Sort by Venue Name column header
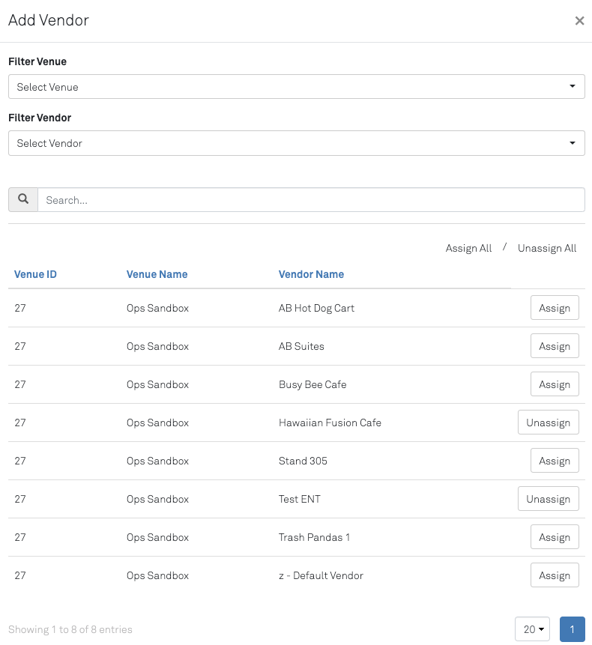 pyautogui.click(x=157, y=274)
